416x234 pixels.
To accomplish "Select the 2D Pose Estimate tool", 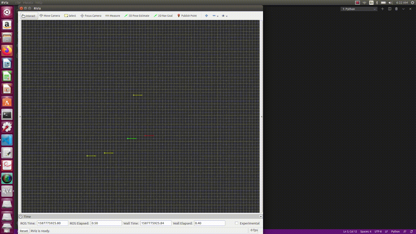I will pyautogui.click(x=137, y=16).
